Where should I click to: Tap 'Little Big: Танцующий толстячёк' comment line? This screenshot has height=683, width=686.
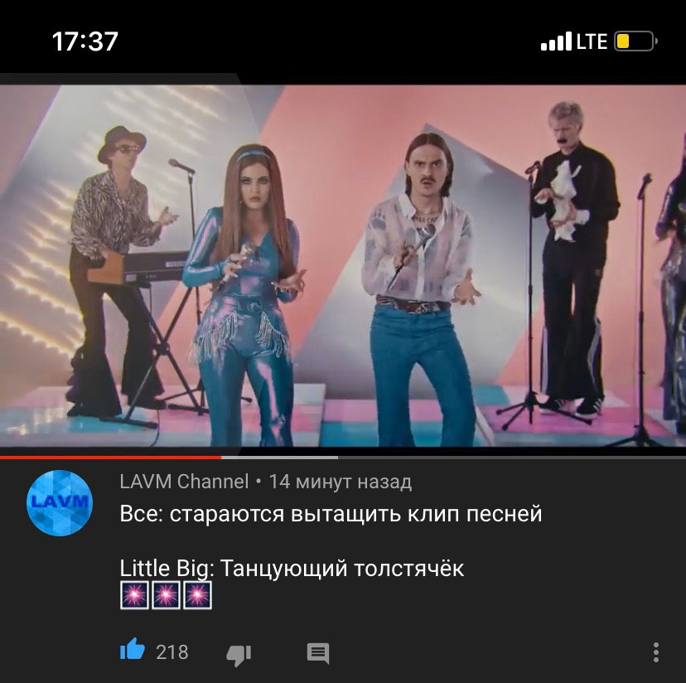click(292, 569)
